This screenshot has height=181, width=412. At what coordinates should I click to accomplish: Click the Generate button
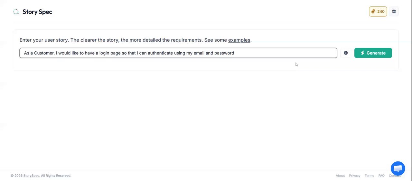pos(373,53)
